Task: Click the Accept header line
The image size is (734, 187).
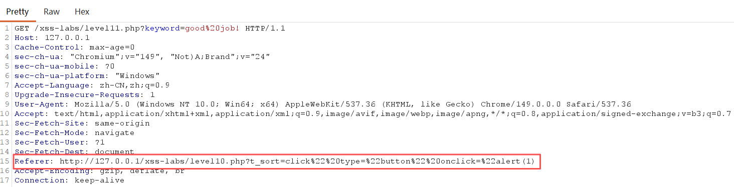Action: click(x=373, y=113)
